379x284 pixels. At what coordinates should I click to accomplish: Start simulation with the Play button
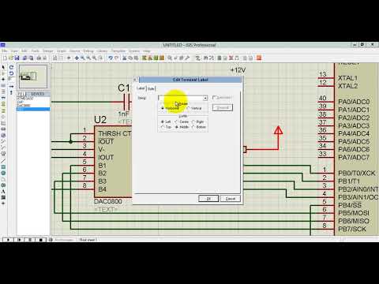click(x=8, y=240)
